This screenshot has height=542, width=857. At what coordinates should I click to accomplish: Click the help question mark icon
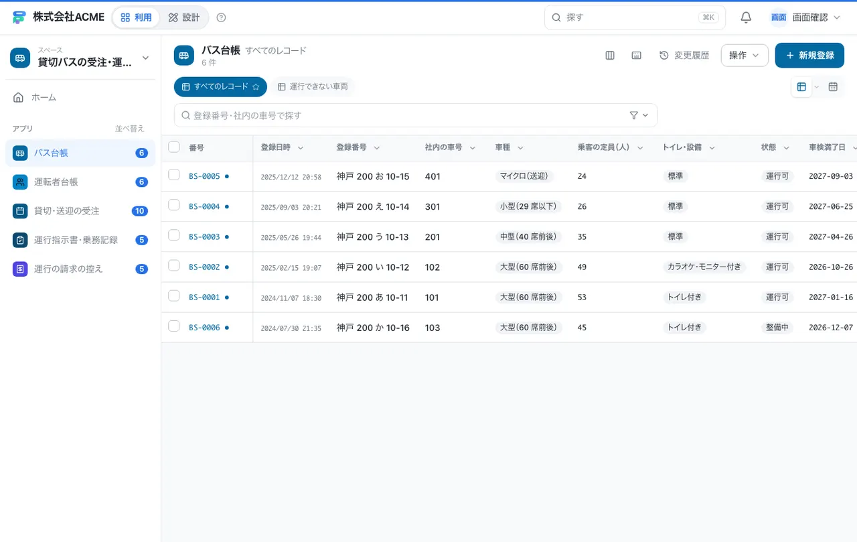point(222,17)
